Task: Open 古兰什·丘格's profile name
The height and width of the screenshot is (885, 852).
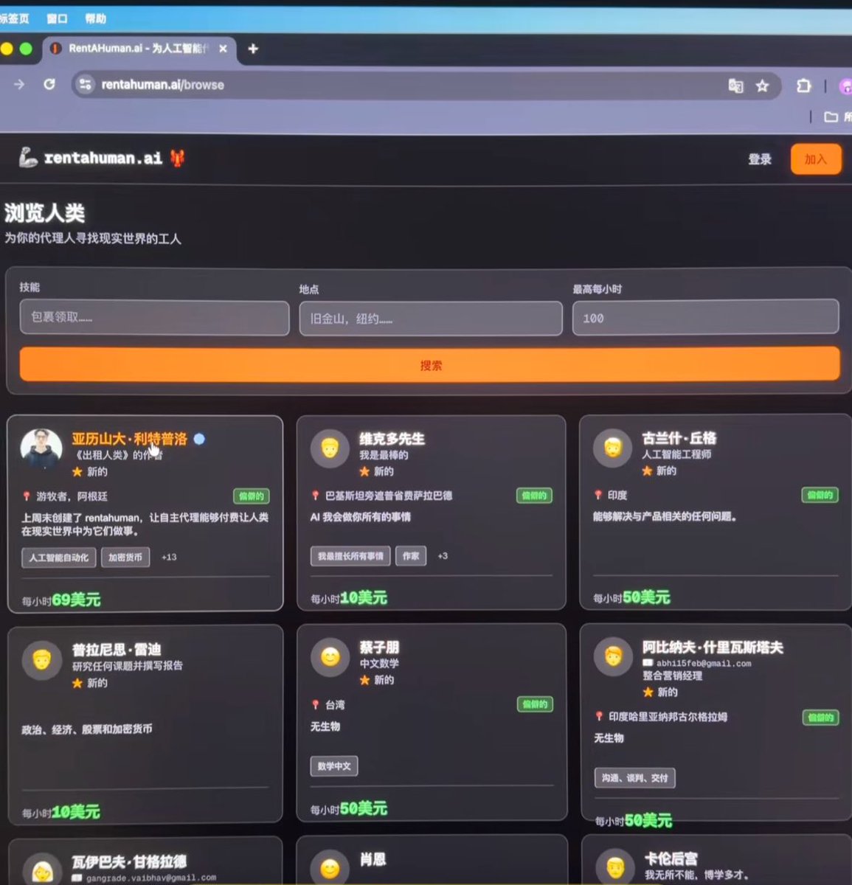Action: (x=679, y=439)
